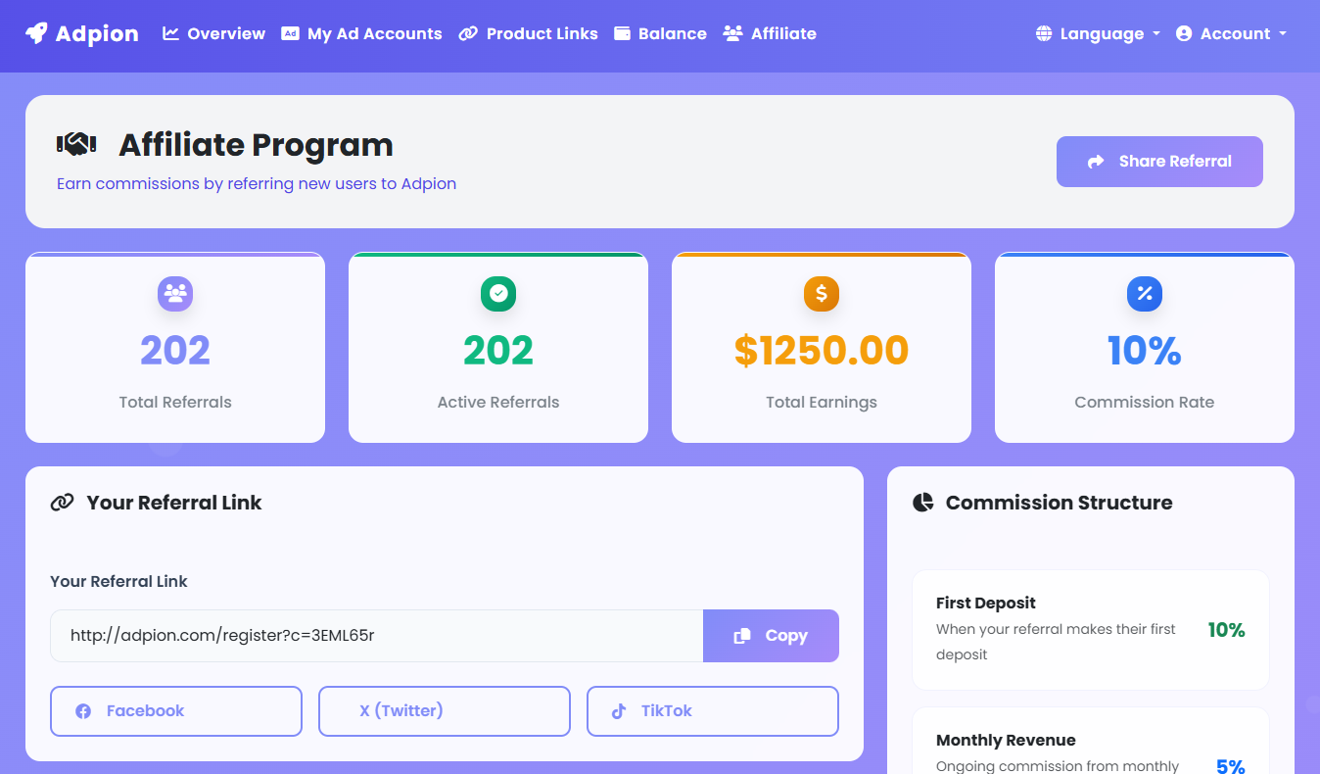Screen dimensions: 1320x774
Task: Go to the Overview page
Action: [x=214, y=33]
